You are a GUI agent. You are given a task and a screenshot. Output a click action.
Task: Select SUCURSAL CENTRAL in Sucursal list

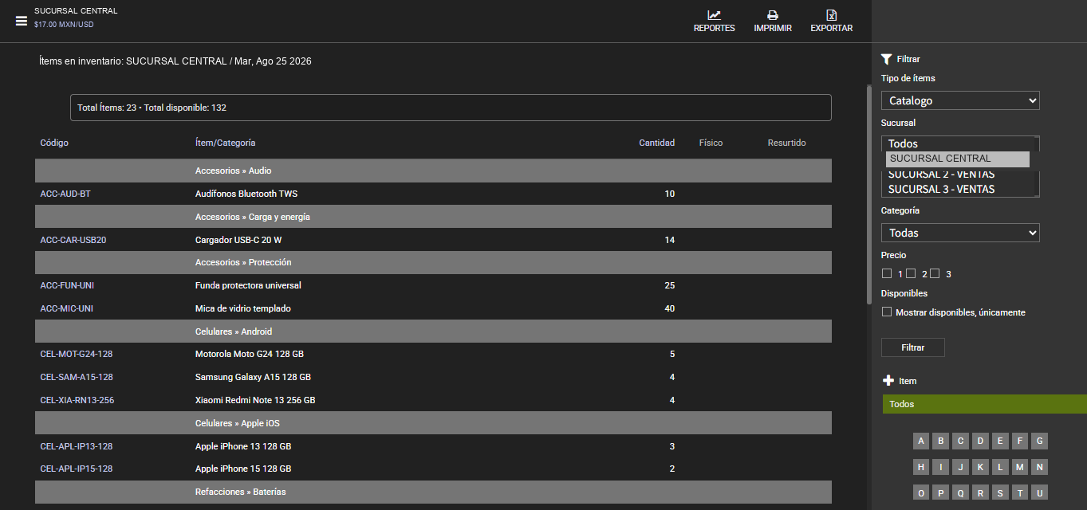958,159
